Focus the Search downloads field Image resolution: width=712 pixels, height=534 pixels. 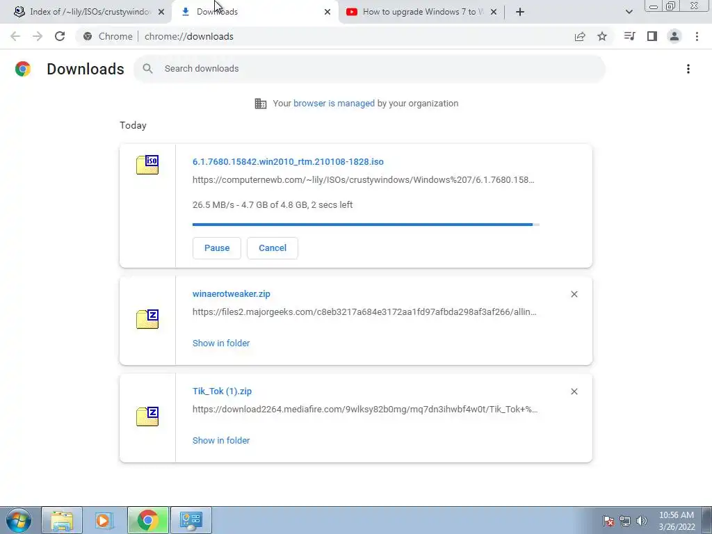(369, 69)
